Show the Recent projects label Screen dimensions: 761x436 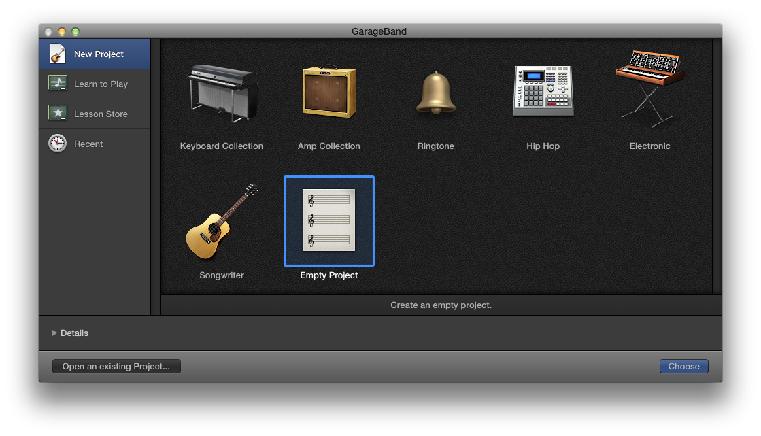[x=88, y=144]
